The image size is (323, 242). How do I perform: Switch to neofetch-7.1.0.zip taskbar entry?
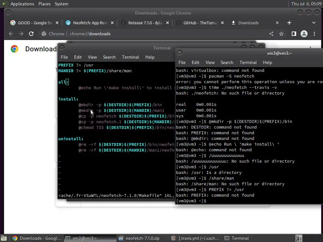pyautogui.click(x=143, y=238)
